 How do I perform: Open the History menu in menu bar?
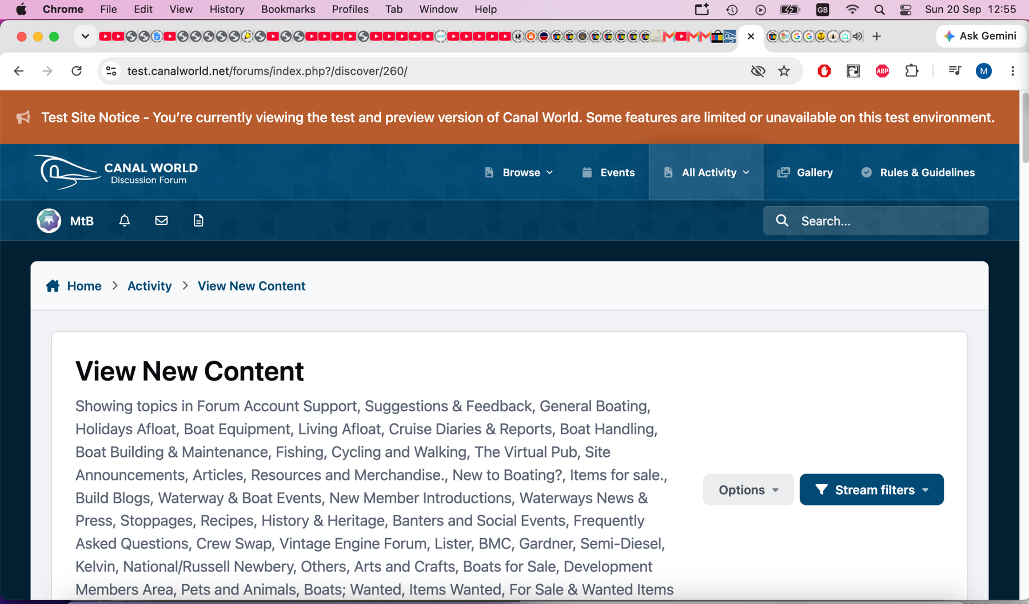226,9
